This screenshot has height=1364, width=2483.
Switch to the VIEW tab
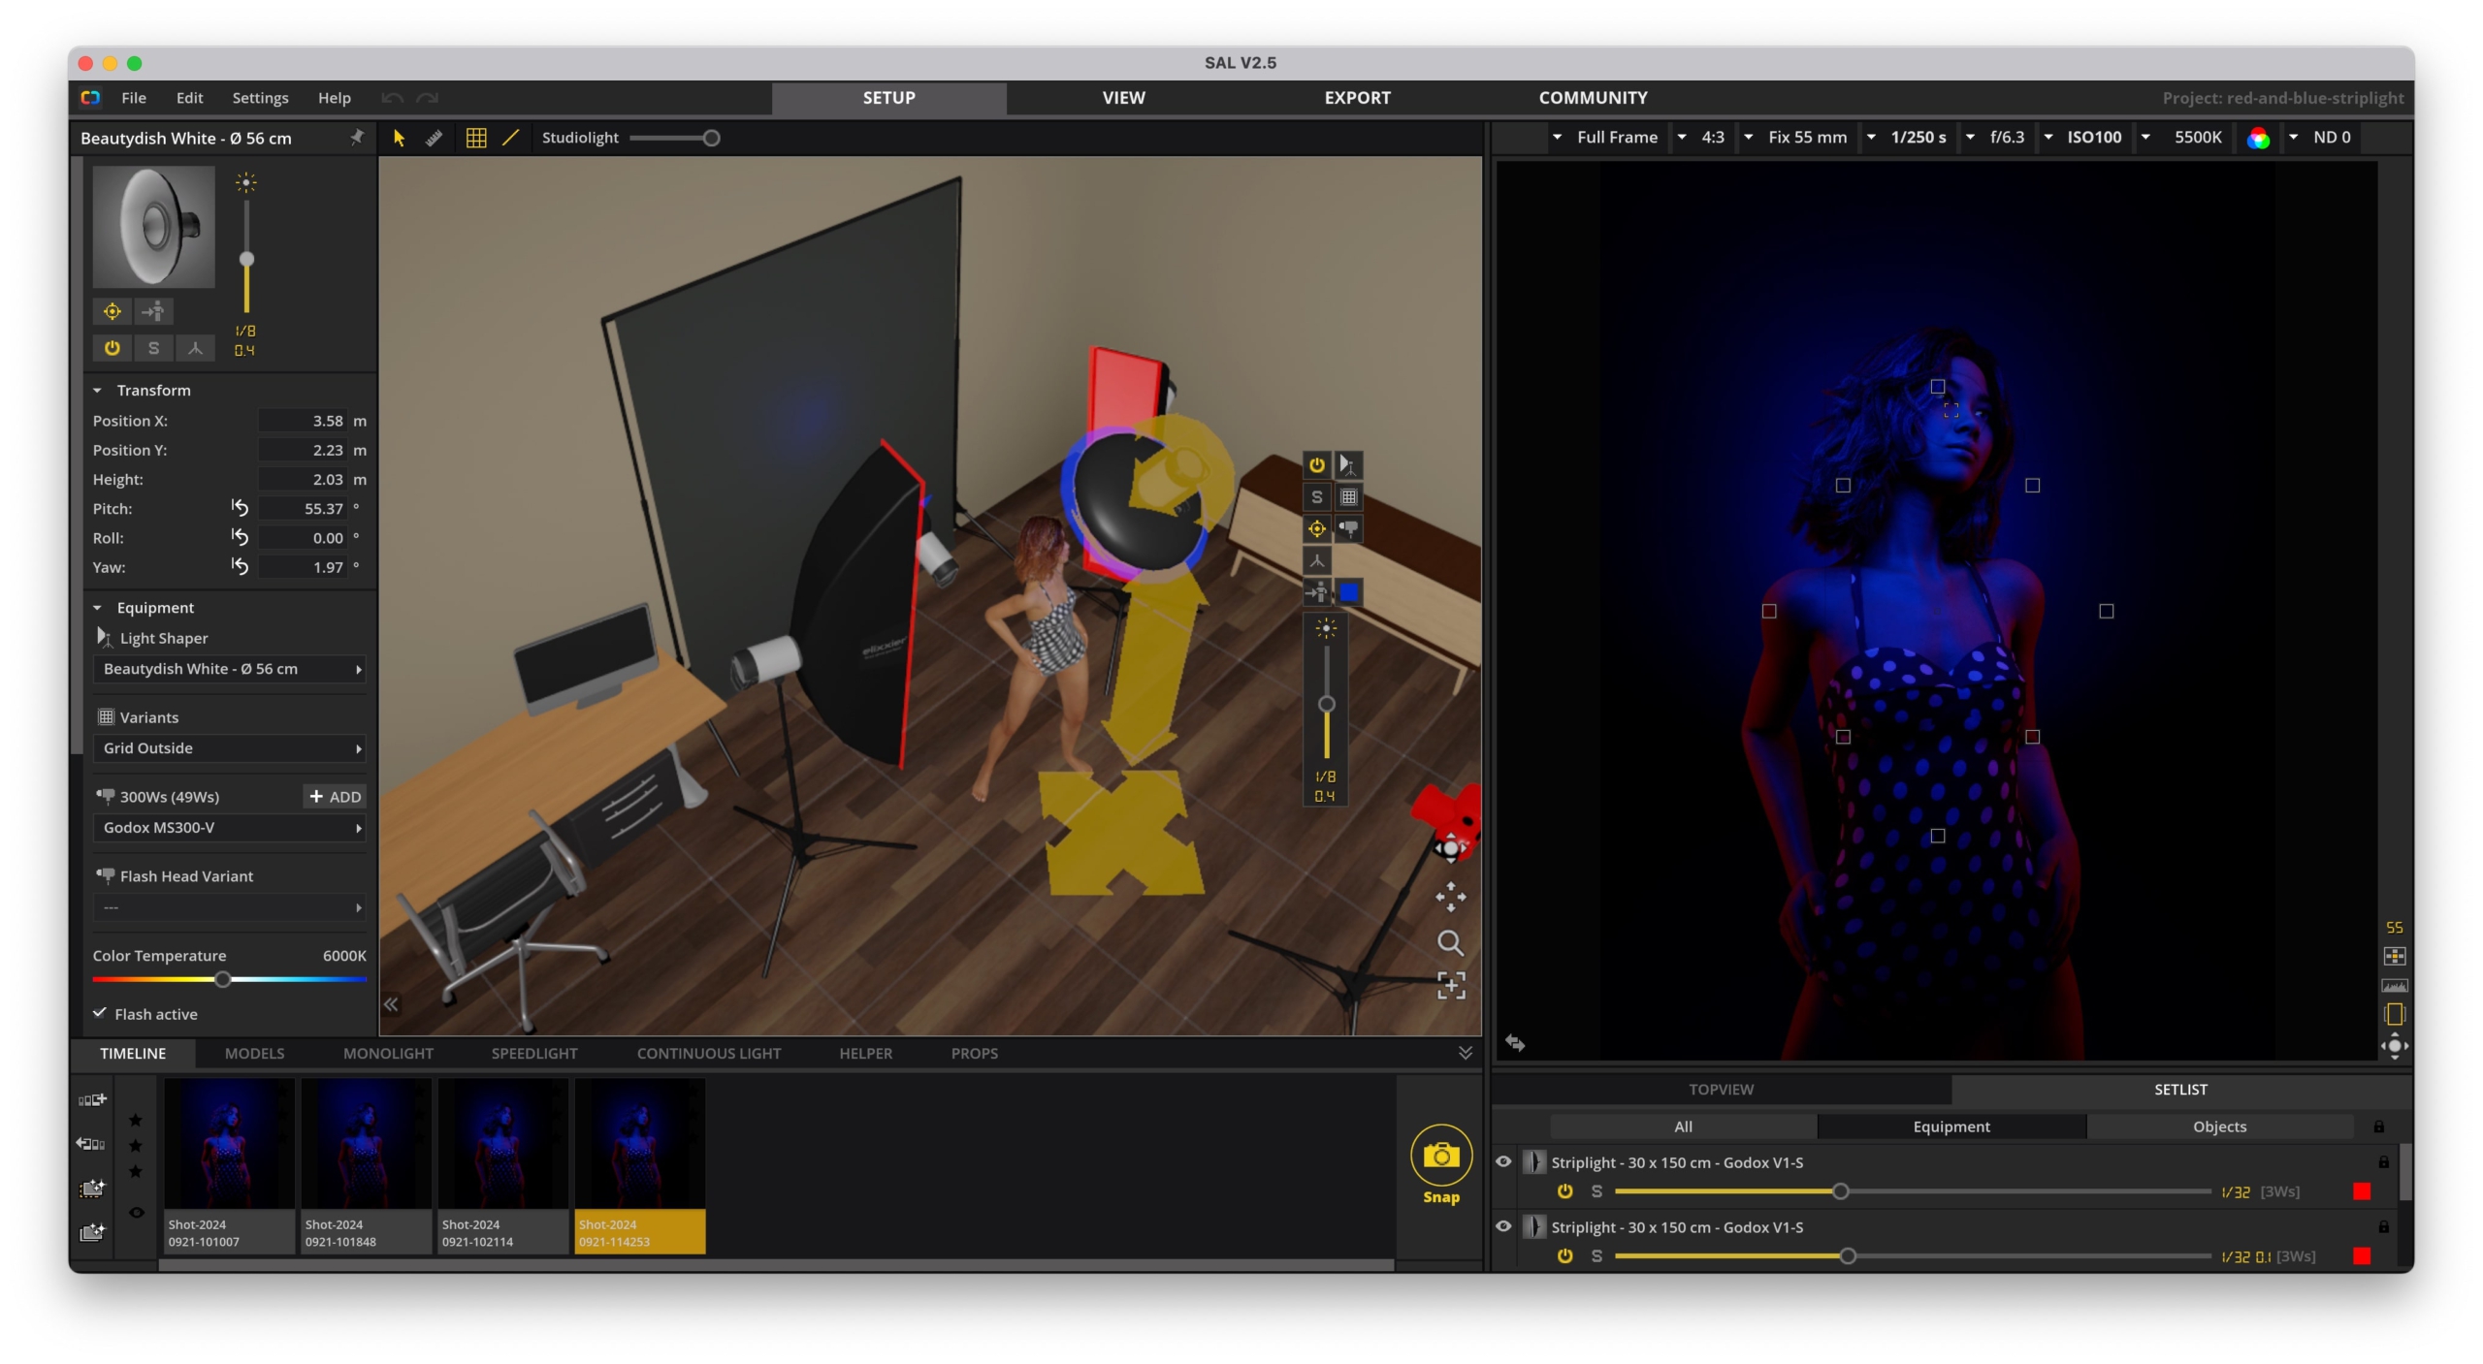pyautogui.click(x=1124, y=96)
